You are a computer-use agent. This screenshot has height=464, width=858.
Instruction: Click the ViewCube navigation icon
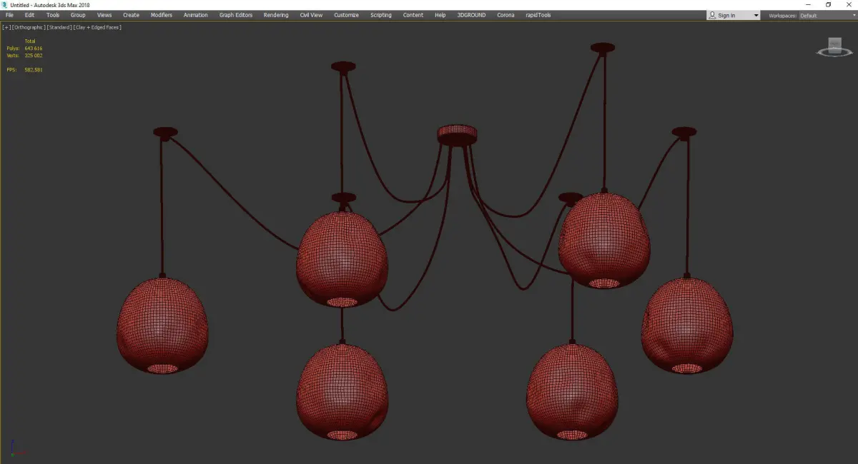pyautogui.click(x=832, y=50)
